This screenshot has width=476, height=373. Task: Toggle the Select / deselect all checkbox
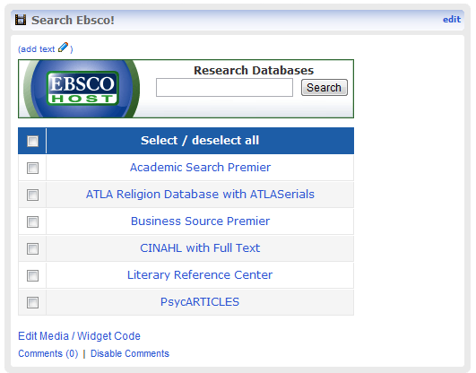click(x=32, y=141)
